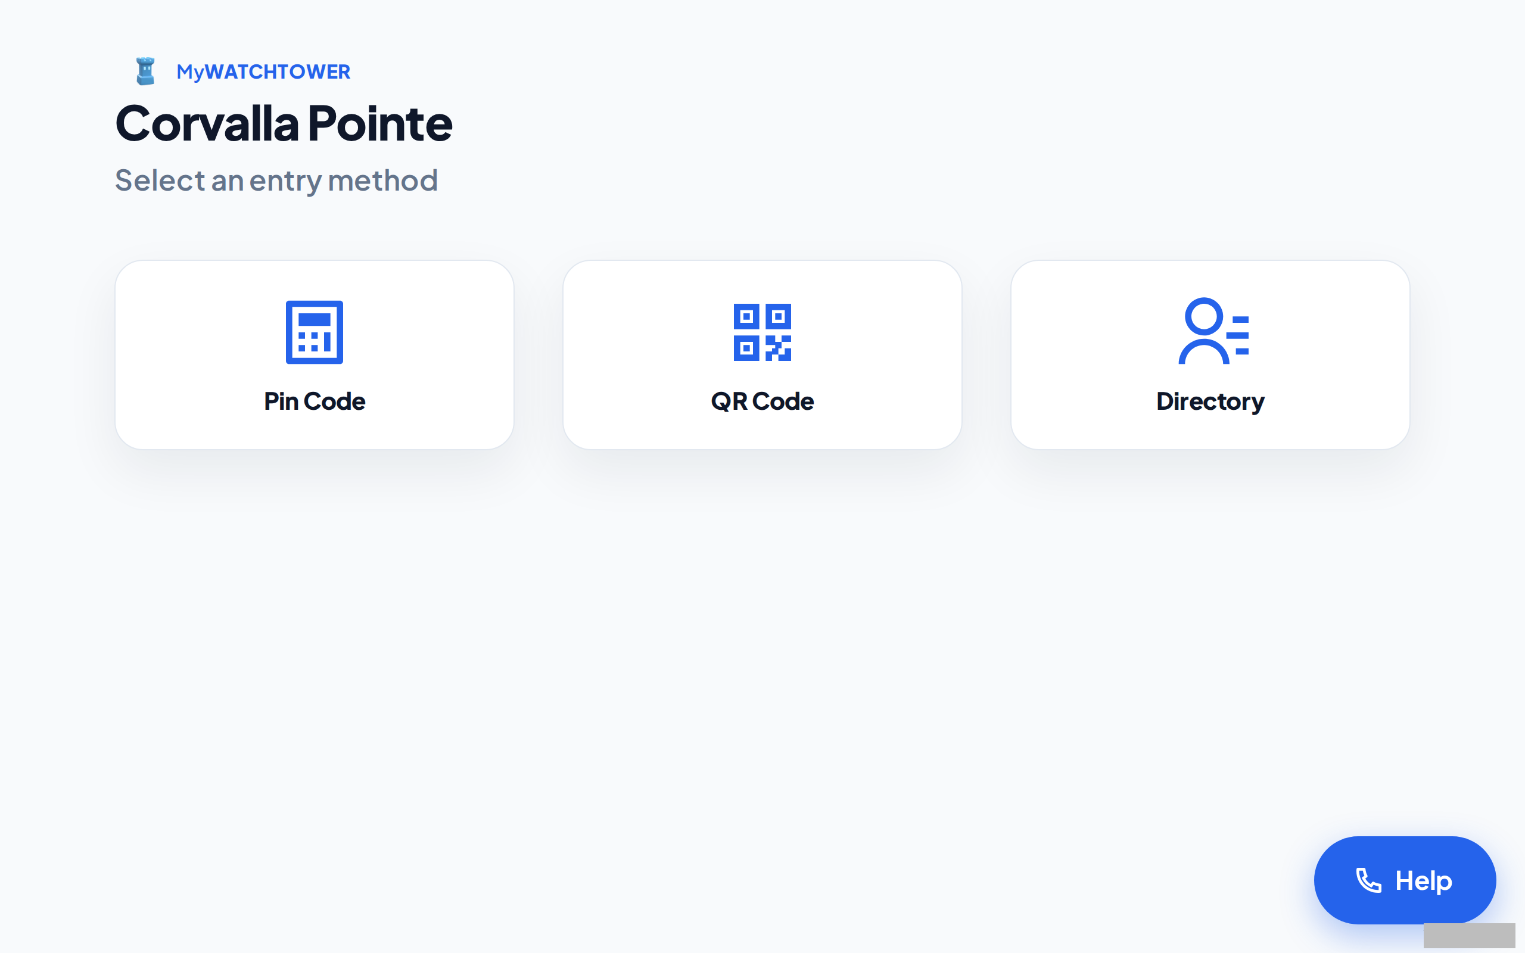
Task: Click the person's head circle in Directory icon
Action: [1203, 316]
